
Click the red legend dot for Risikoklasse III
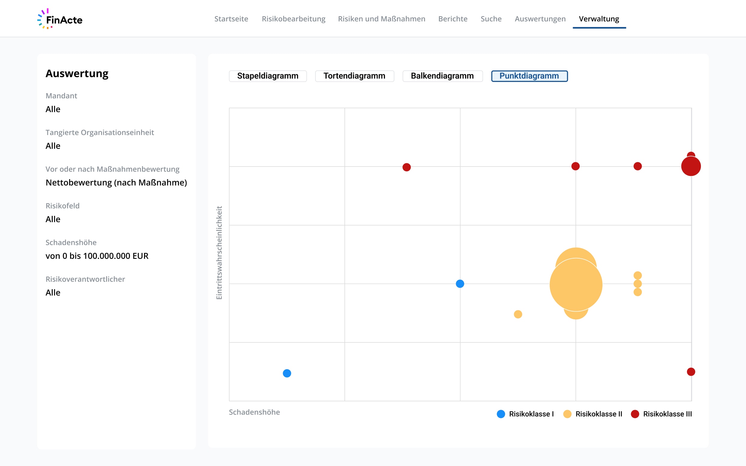[635, 414]
